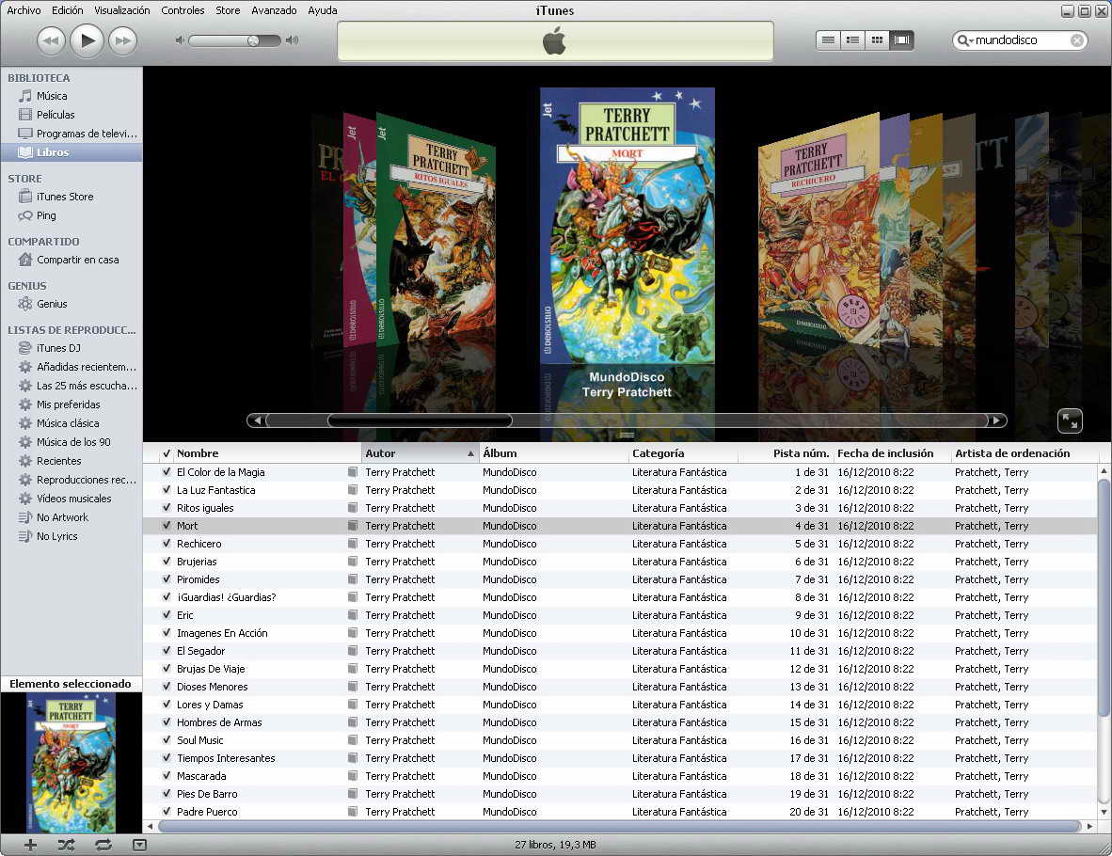Image resolution: width=1112 pixels, height=856 pixels.
Task: Select the Ritos Iguales cover
Action: point(436,230)
